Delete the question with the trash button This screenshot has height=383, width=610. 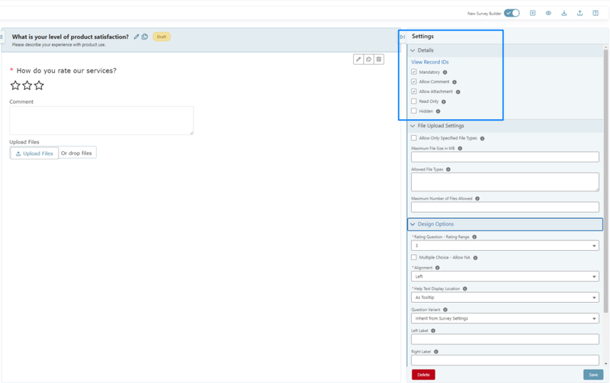coord(379,60)
